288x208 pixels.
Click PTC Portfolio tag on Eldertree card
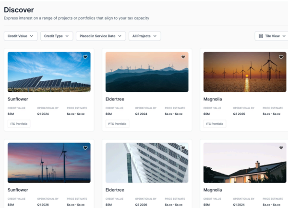[117, 124]
